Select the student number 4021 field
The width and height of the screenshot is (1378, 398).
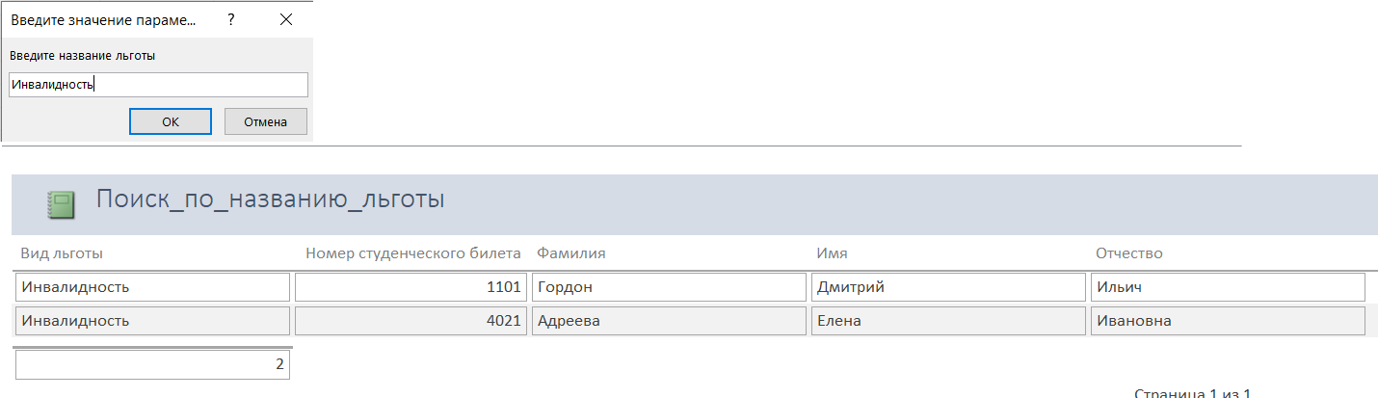(411, 321)
